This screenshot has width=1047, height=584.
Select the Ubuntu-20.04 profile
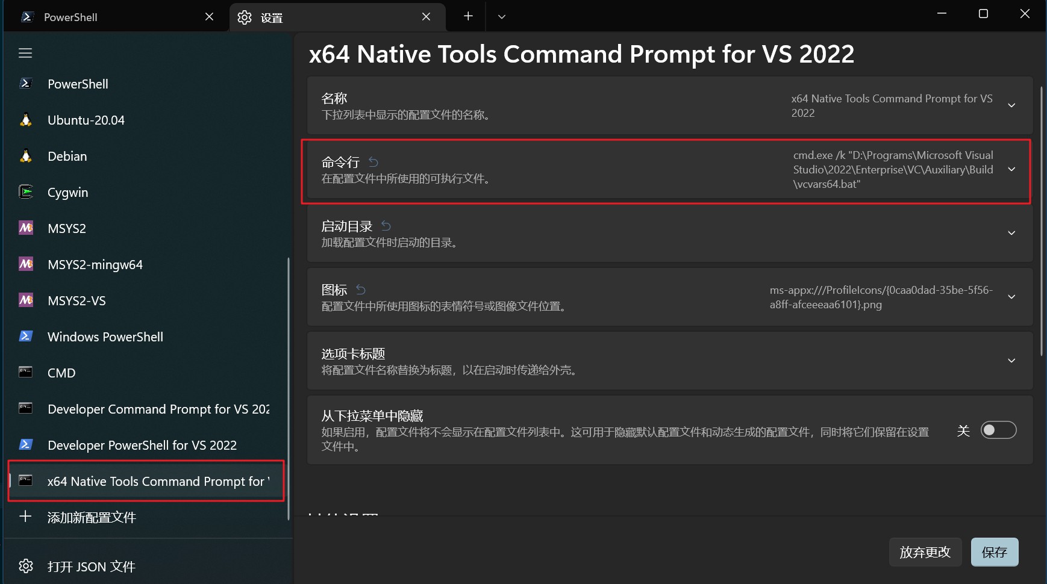point(146,120)
